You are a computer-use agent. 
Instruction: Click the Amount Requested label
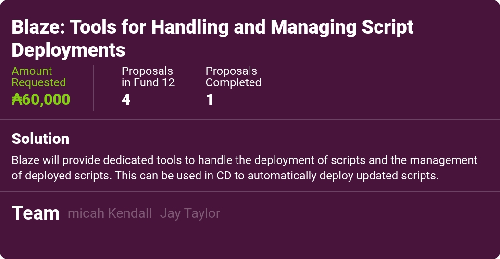(x=38, y=77)
